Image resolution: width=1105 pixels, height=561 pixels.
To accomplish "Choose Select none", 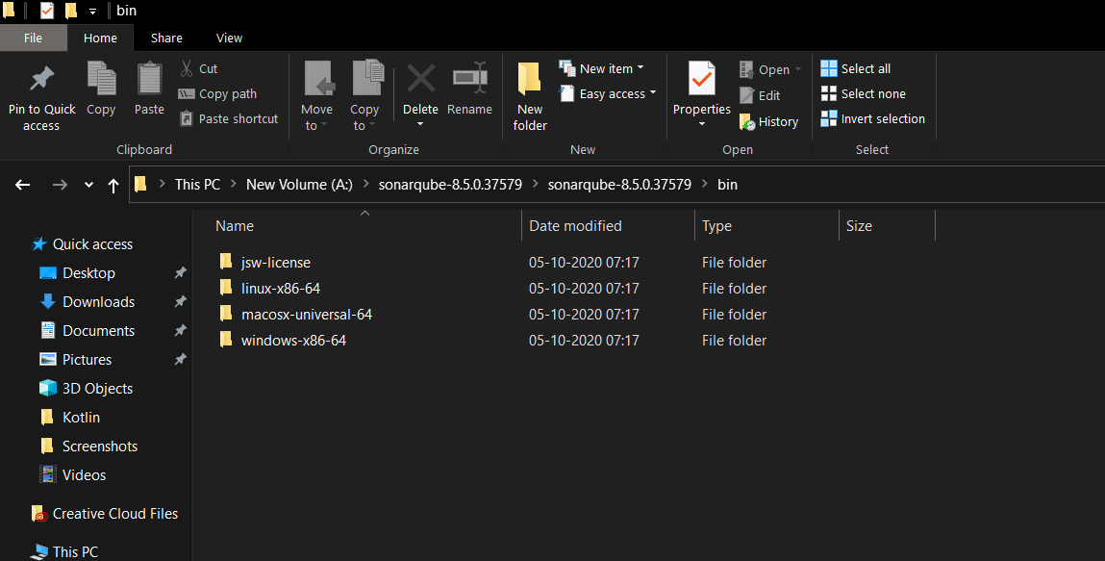I will (864, 93).
